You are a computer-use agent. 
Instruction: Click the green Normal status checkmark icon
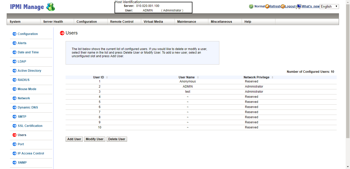pyautogui.click(x=251, y=6)
